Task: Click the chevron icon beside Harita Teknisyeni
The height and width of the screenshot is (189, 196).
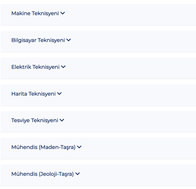Action: (x=59, y=94)
